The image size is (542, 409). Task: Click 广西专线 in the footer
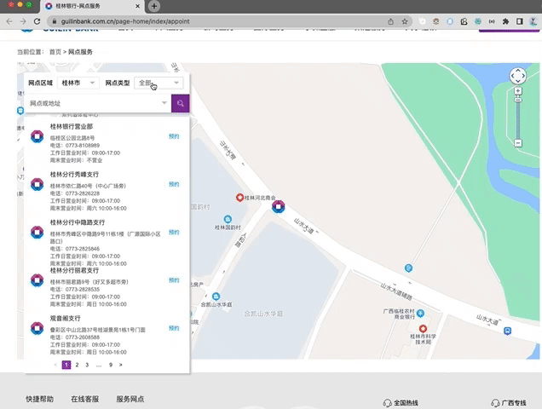(x=509, y=403)
